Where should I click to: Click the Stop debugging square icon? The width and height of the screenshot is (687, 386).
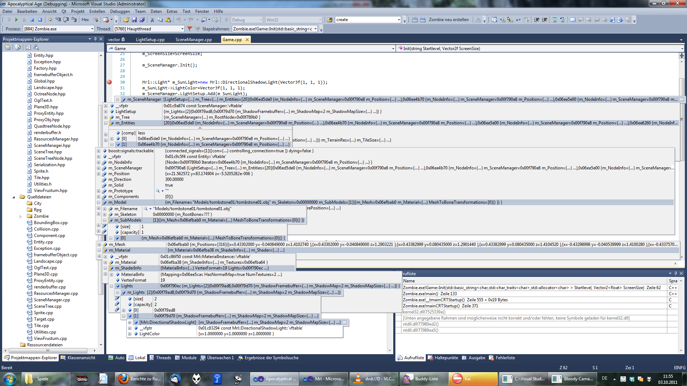tap(32, 20)
